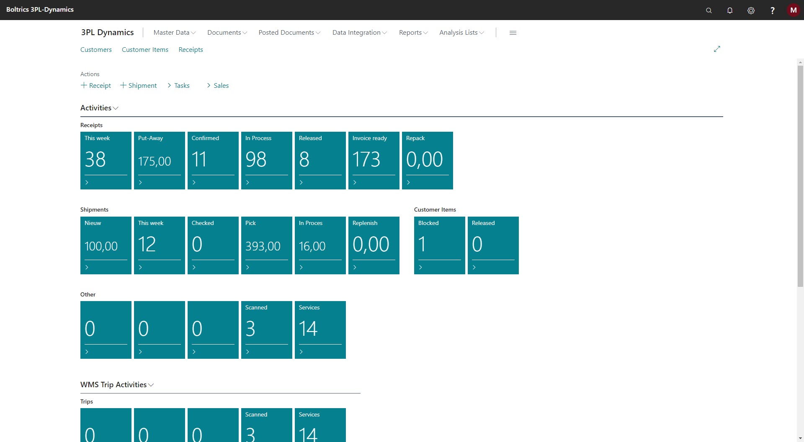Open the Tasks action
The width and height of the screenshot is (804, 442).
click(178, 85)
